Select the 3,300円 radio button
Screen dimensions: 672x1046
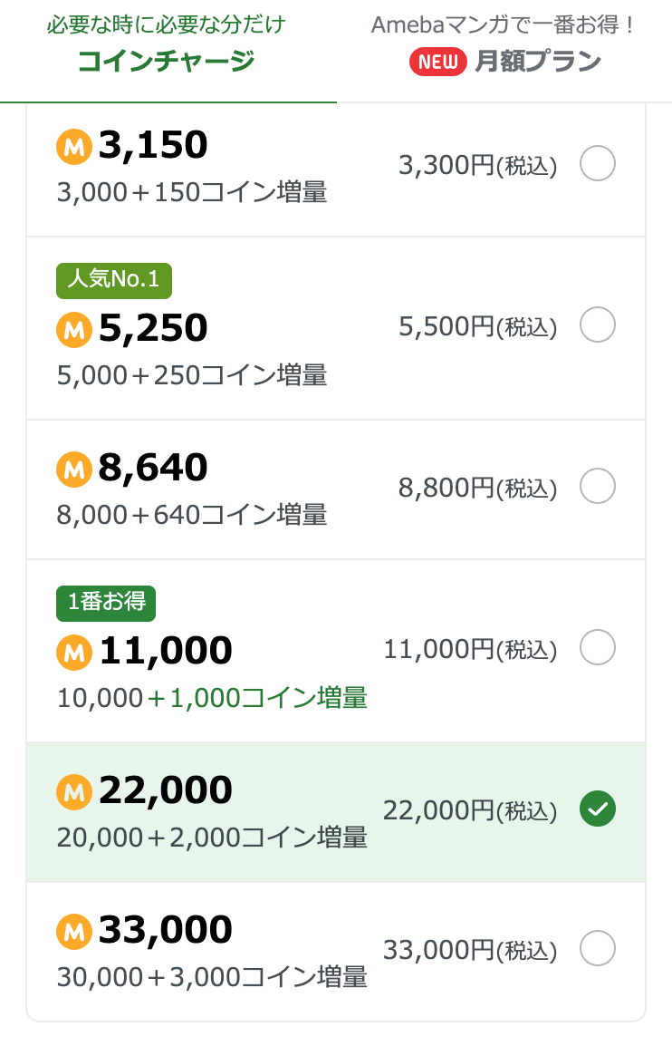click(598, 164)
